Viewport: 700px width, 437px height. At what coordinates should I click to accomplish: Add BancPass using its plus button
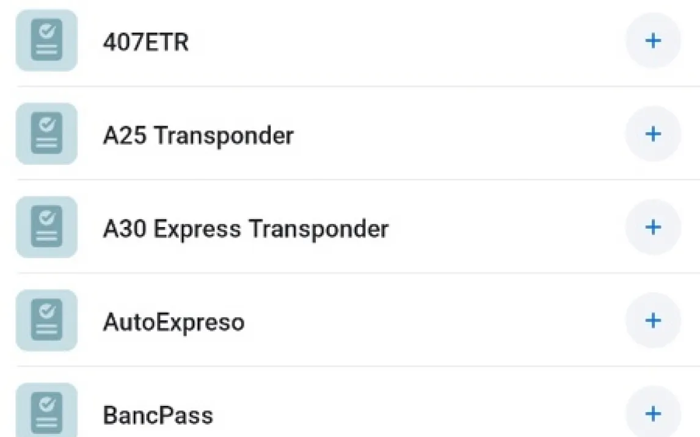[x=653, y=414]
